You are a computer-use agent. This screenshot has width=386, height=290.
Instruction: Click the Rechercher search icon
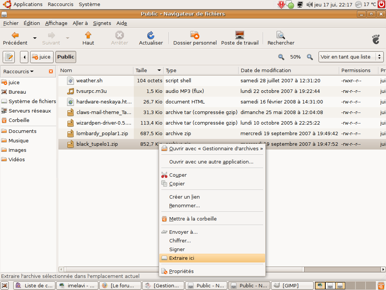tap(281, 35)
